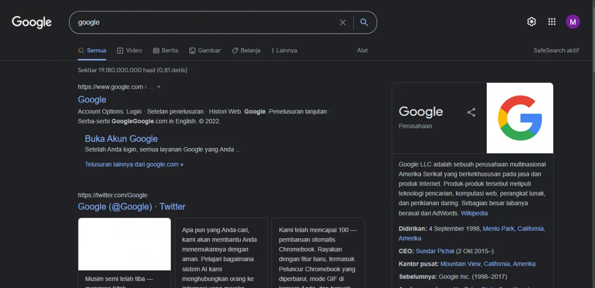Click the https://www.google.com URL breadcrumb
Viewport: 595px width, 288px height.
(x=115, y=87)
